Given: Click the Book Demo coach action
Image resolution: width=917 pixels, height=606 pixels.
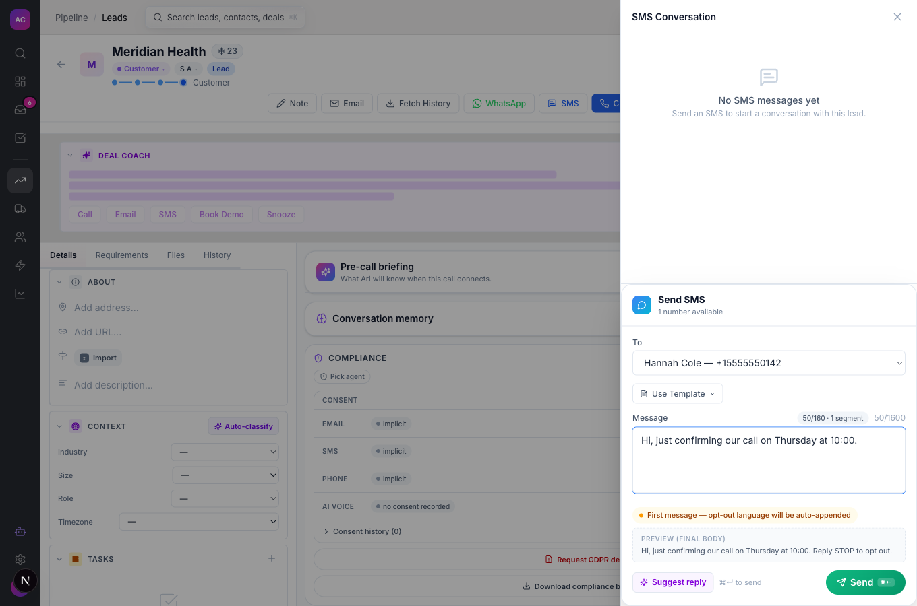Looking at the screenshot, I should 222,215.
